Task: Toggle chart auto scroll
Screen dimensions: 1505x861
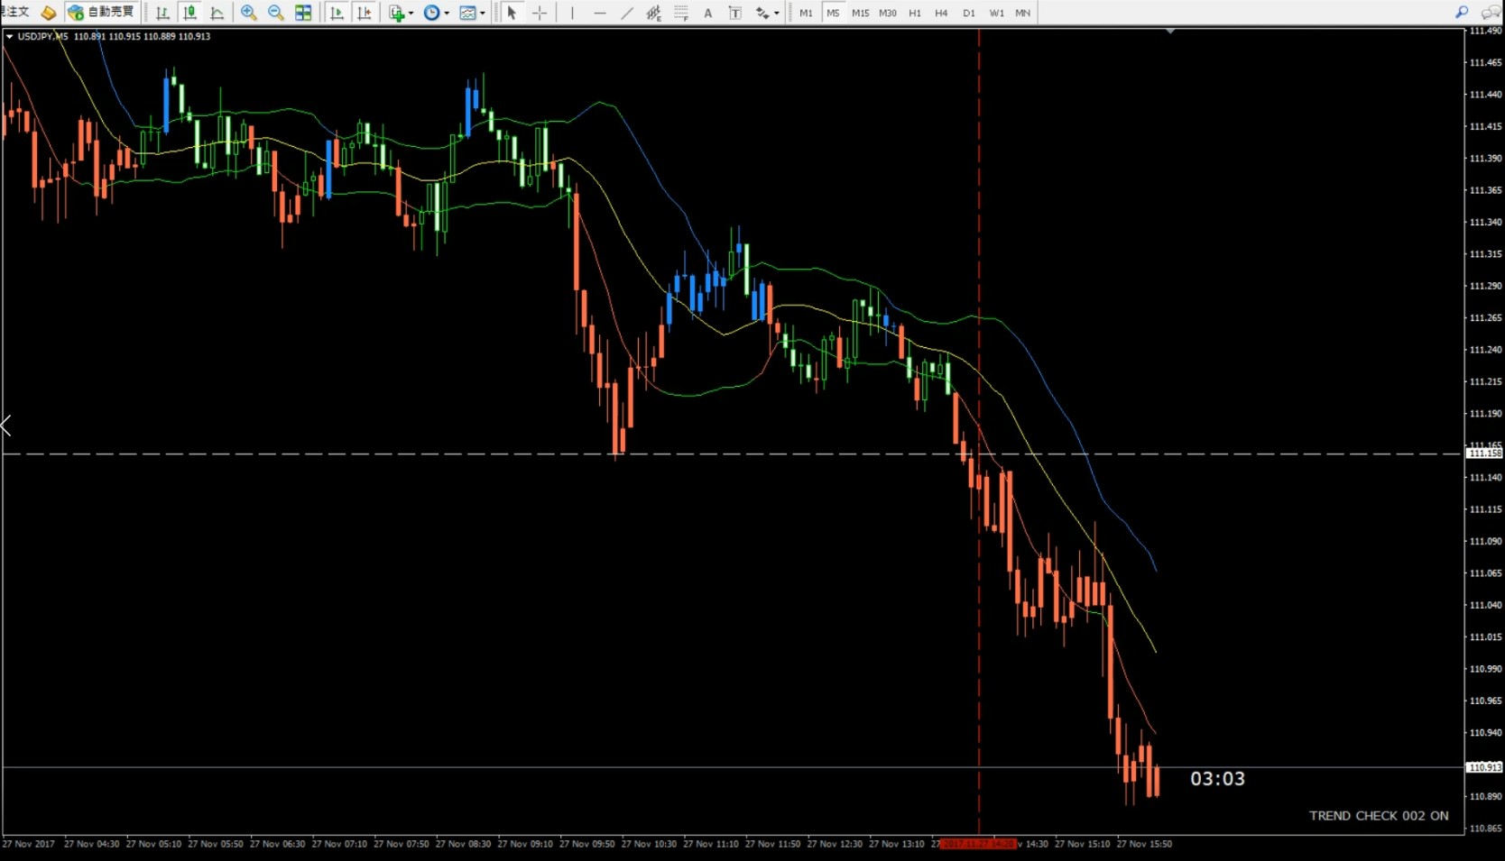Action: [x=337, y=13]
